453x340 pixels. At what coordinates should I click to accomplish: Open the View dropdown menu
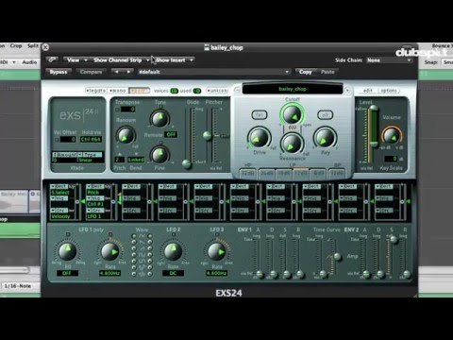[76, 59]
